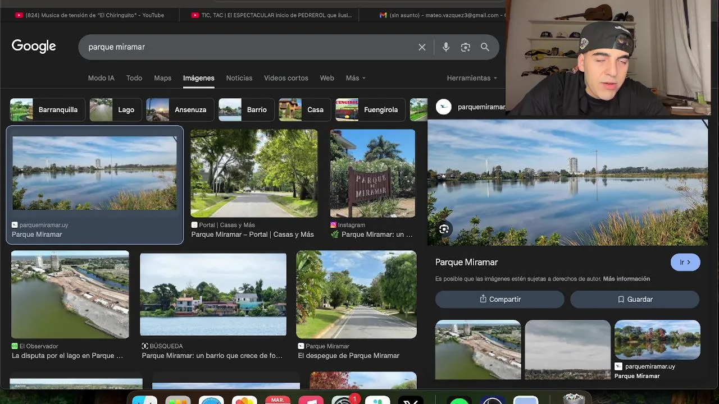Open the parquemiramar.uy lake image result
Viewport: 719px width, 404px height.
pyautogui.click(x=94, y=173)
